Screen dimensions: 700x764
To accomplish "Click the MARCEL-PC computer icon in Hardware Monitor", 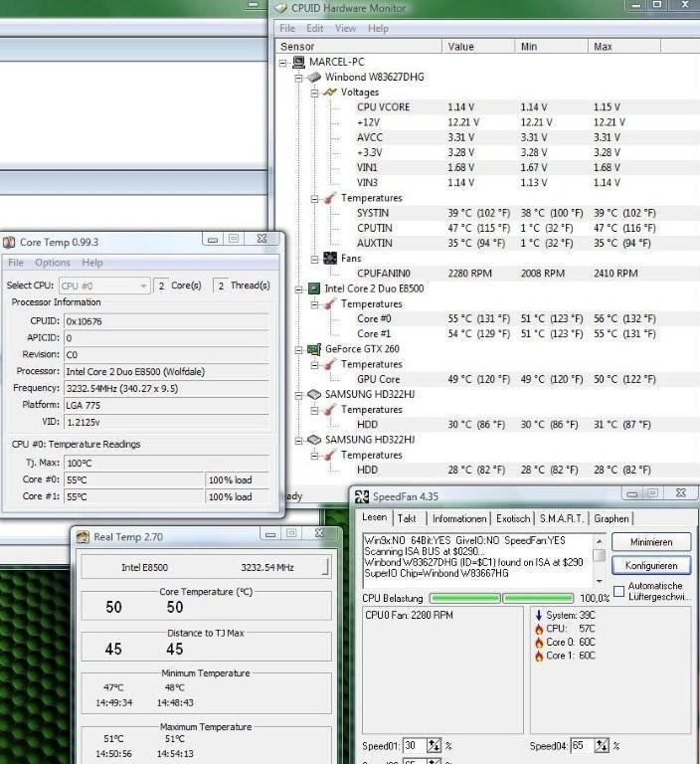I will pyautogui.click(x=298, y=62).
